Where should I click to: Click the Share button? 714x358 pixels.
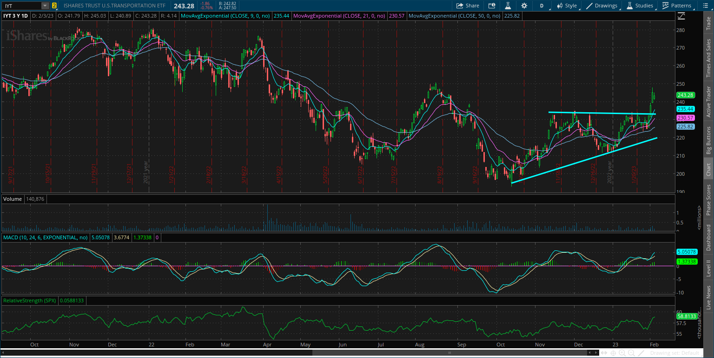pos(468,6)
